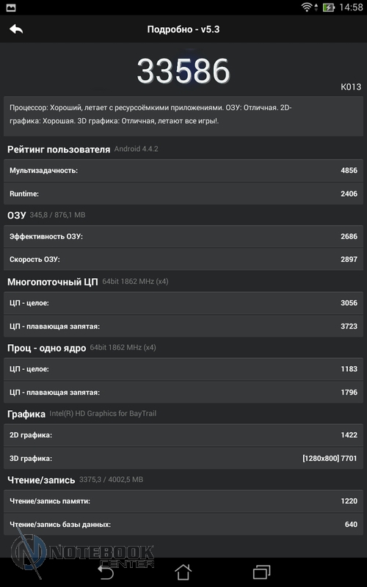Select the Чтение/запись памяти row

(x=183, y=501)
